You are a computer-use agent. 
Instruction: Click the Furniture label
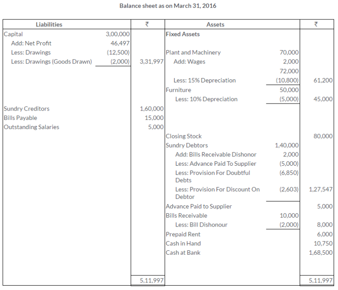(x=178, y=90)
